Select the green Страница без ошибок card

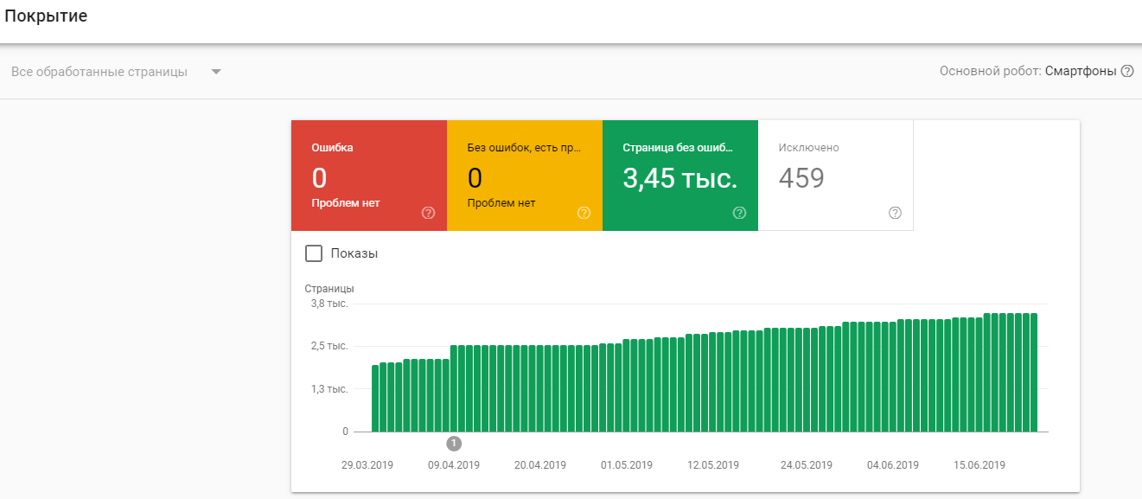pyautogui.click(x=680, y=176)
